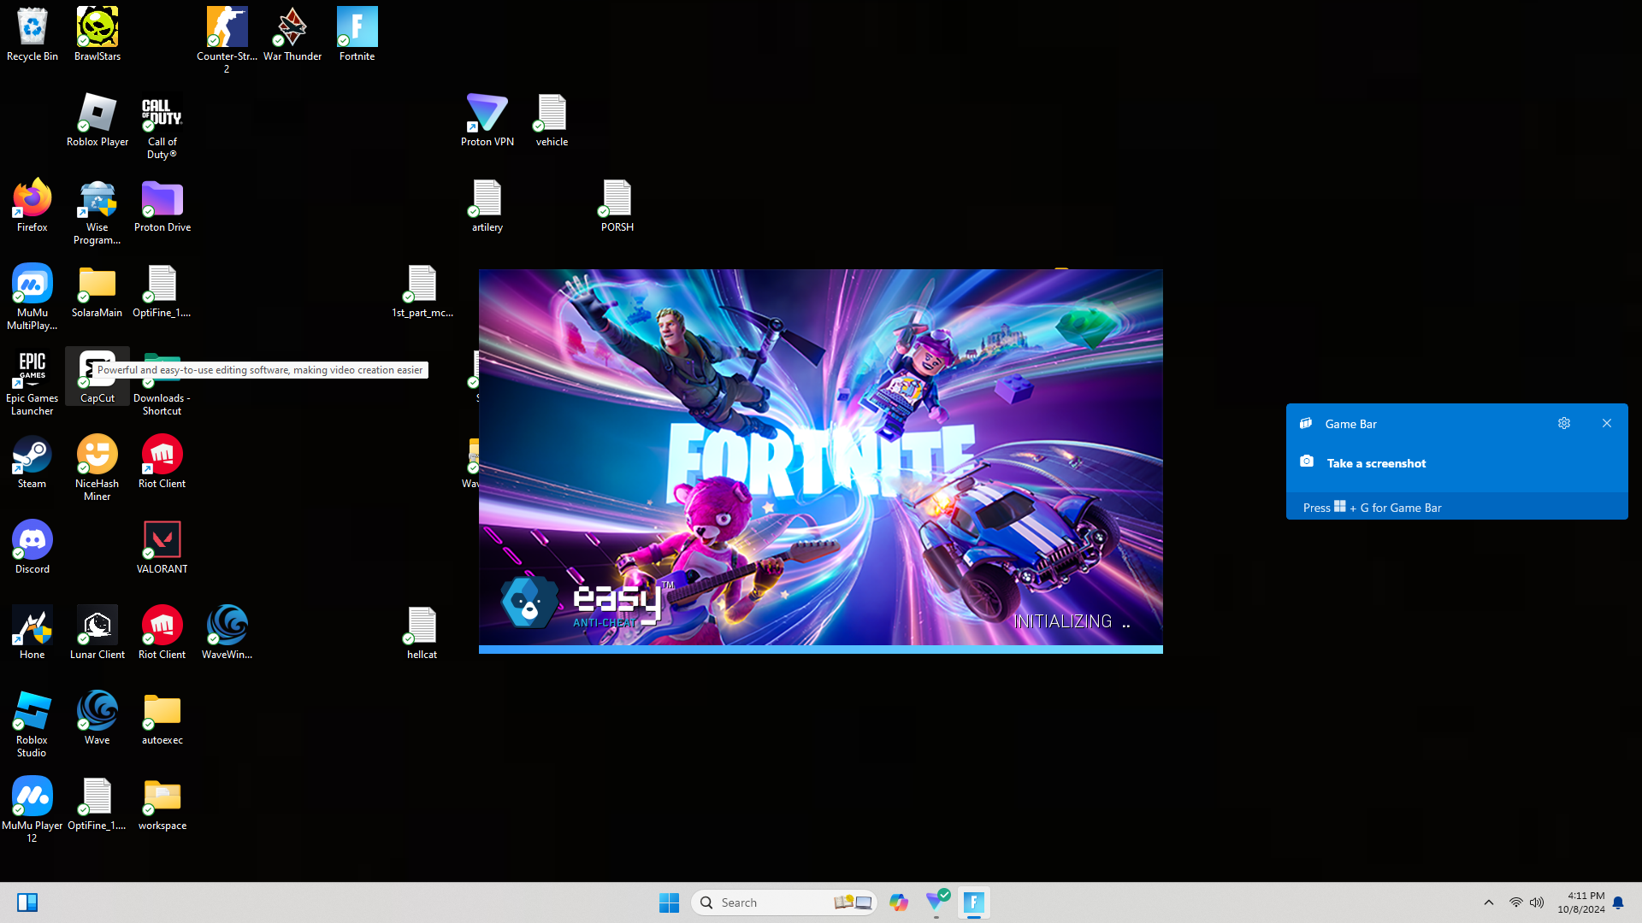The width and height of the screenshot is (1642, 923).
Task: Open the volume control in system tray
Action: (1537, 902)
